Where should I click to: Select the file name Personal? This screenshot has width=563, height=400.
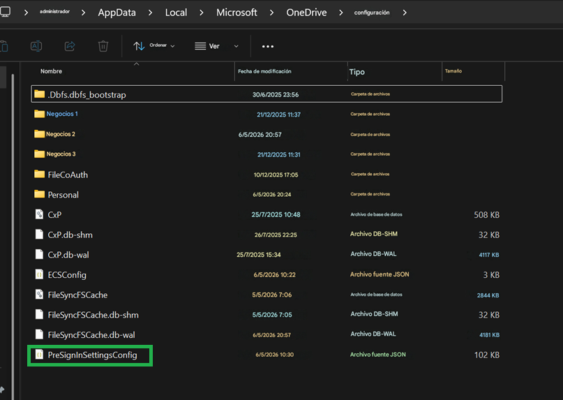click(x=63, y=195)
